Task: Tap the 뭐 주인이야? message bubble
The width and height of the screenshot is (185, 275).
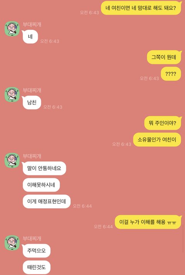Action: (163, 123)
